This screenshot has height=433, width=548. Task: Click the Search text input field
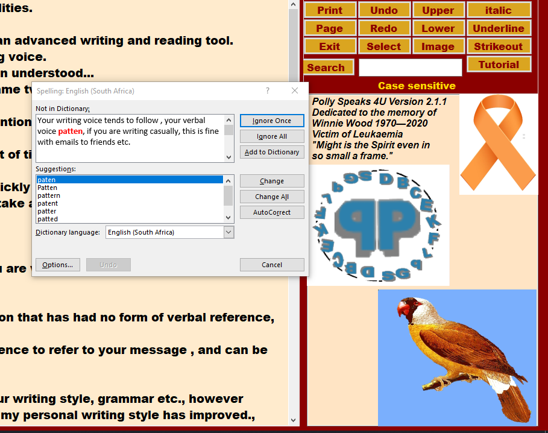pyautogui.click(x=410, y=68)
